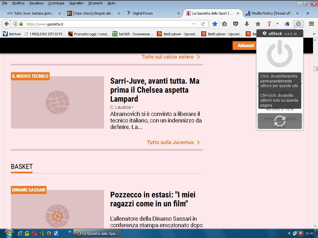Screen dimensions: 318x238
Task: Save page to Pocket icon
Action: 235,24
